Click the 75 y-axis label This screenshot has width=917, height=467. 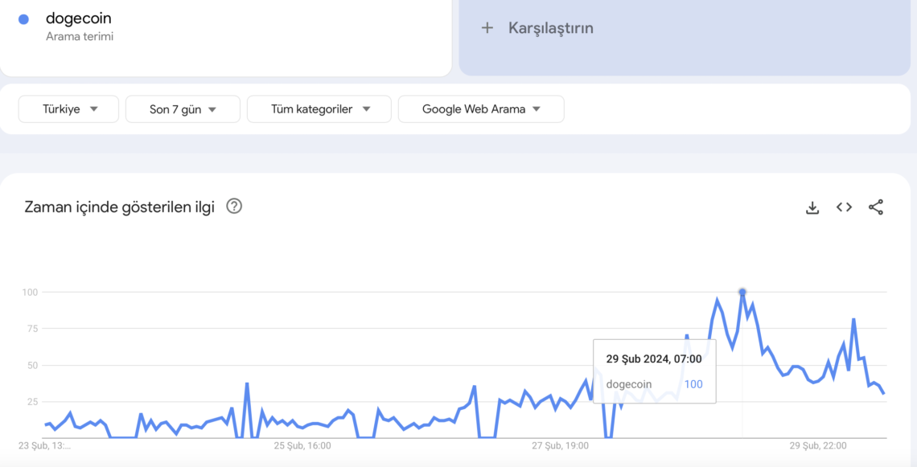33,329
